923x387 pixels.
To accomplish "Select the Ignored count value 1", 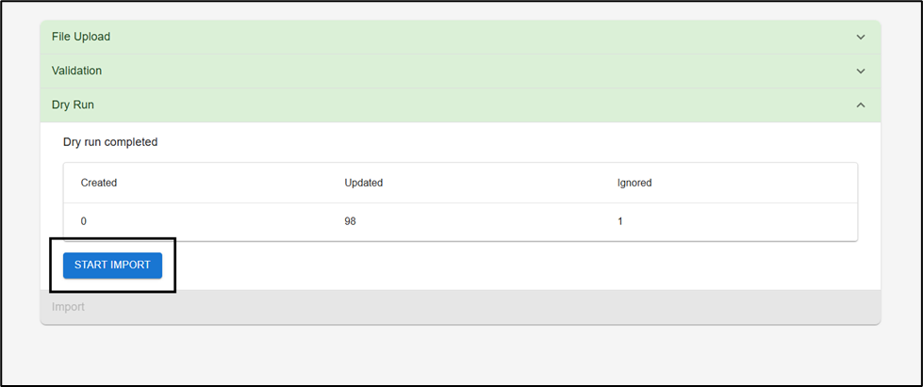I will pyautogui.click(x=620, y=222).
